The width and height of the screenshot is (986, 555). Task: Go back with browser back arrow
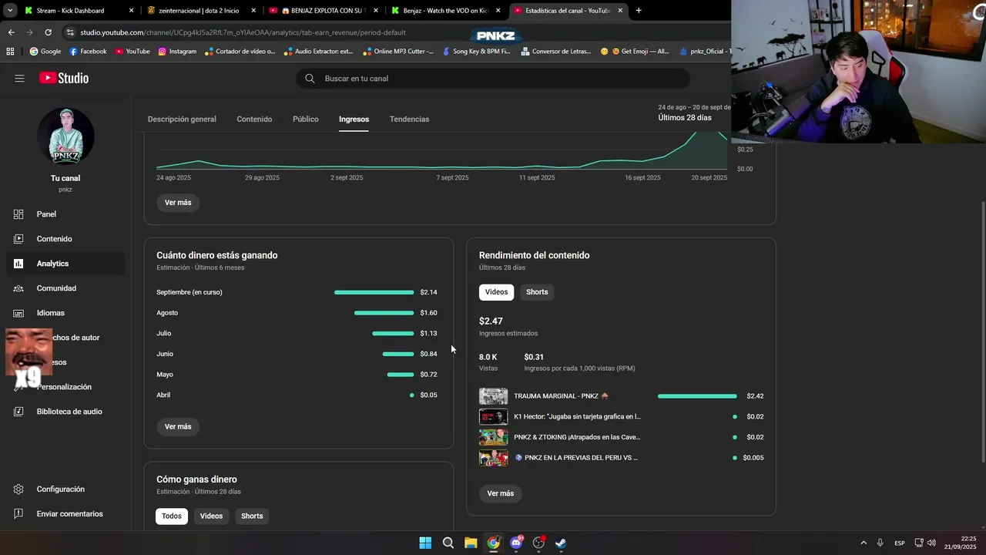[11, 32]
